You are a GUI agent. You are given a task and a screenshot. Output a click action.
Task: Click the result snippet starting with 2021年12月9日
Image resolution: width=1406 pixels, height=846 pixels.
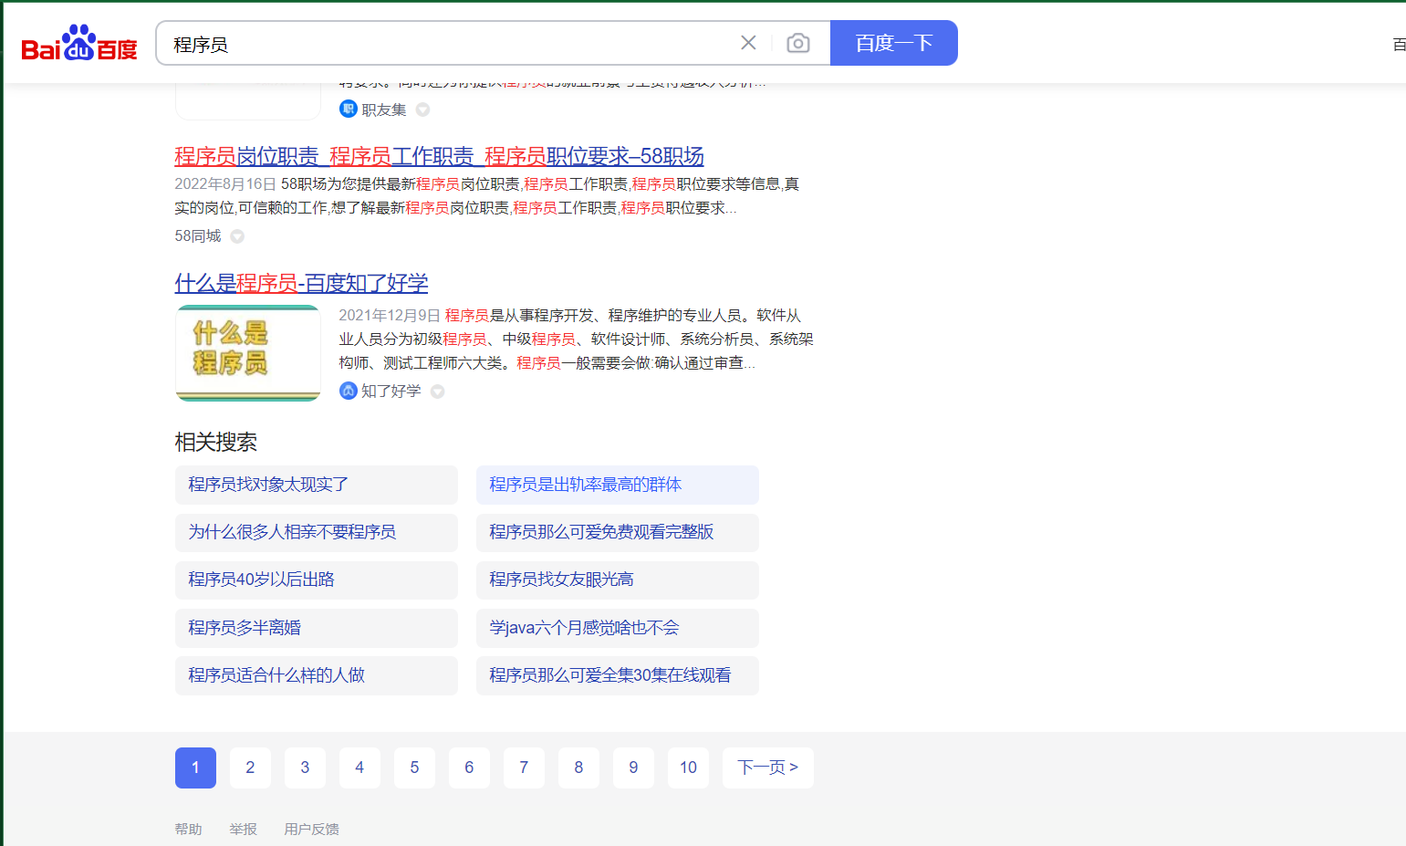(576, 339)
